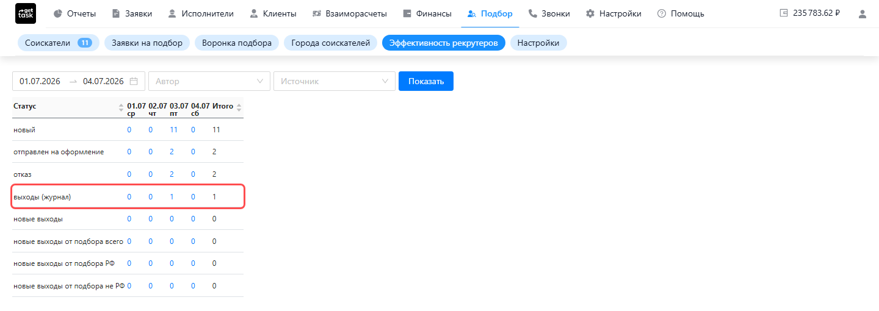
Task: Expand the Источник dropdown
Action: [x=335, y=81]
